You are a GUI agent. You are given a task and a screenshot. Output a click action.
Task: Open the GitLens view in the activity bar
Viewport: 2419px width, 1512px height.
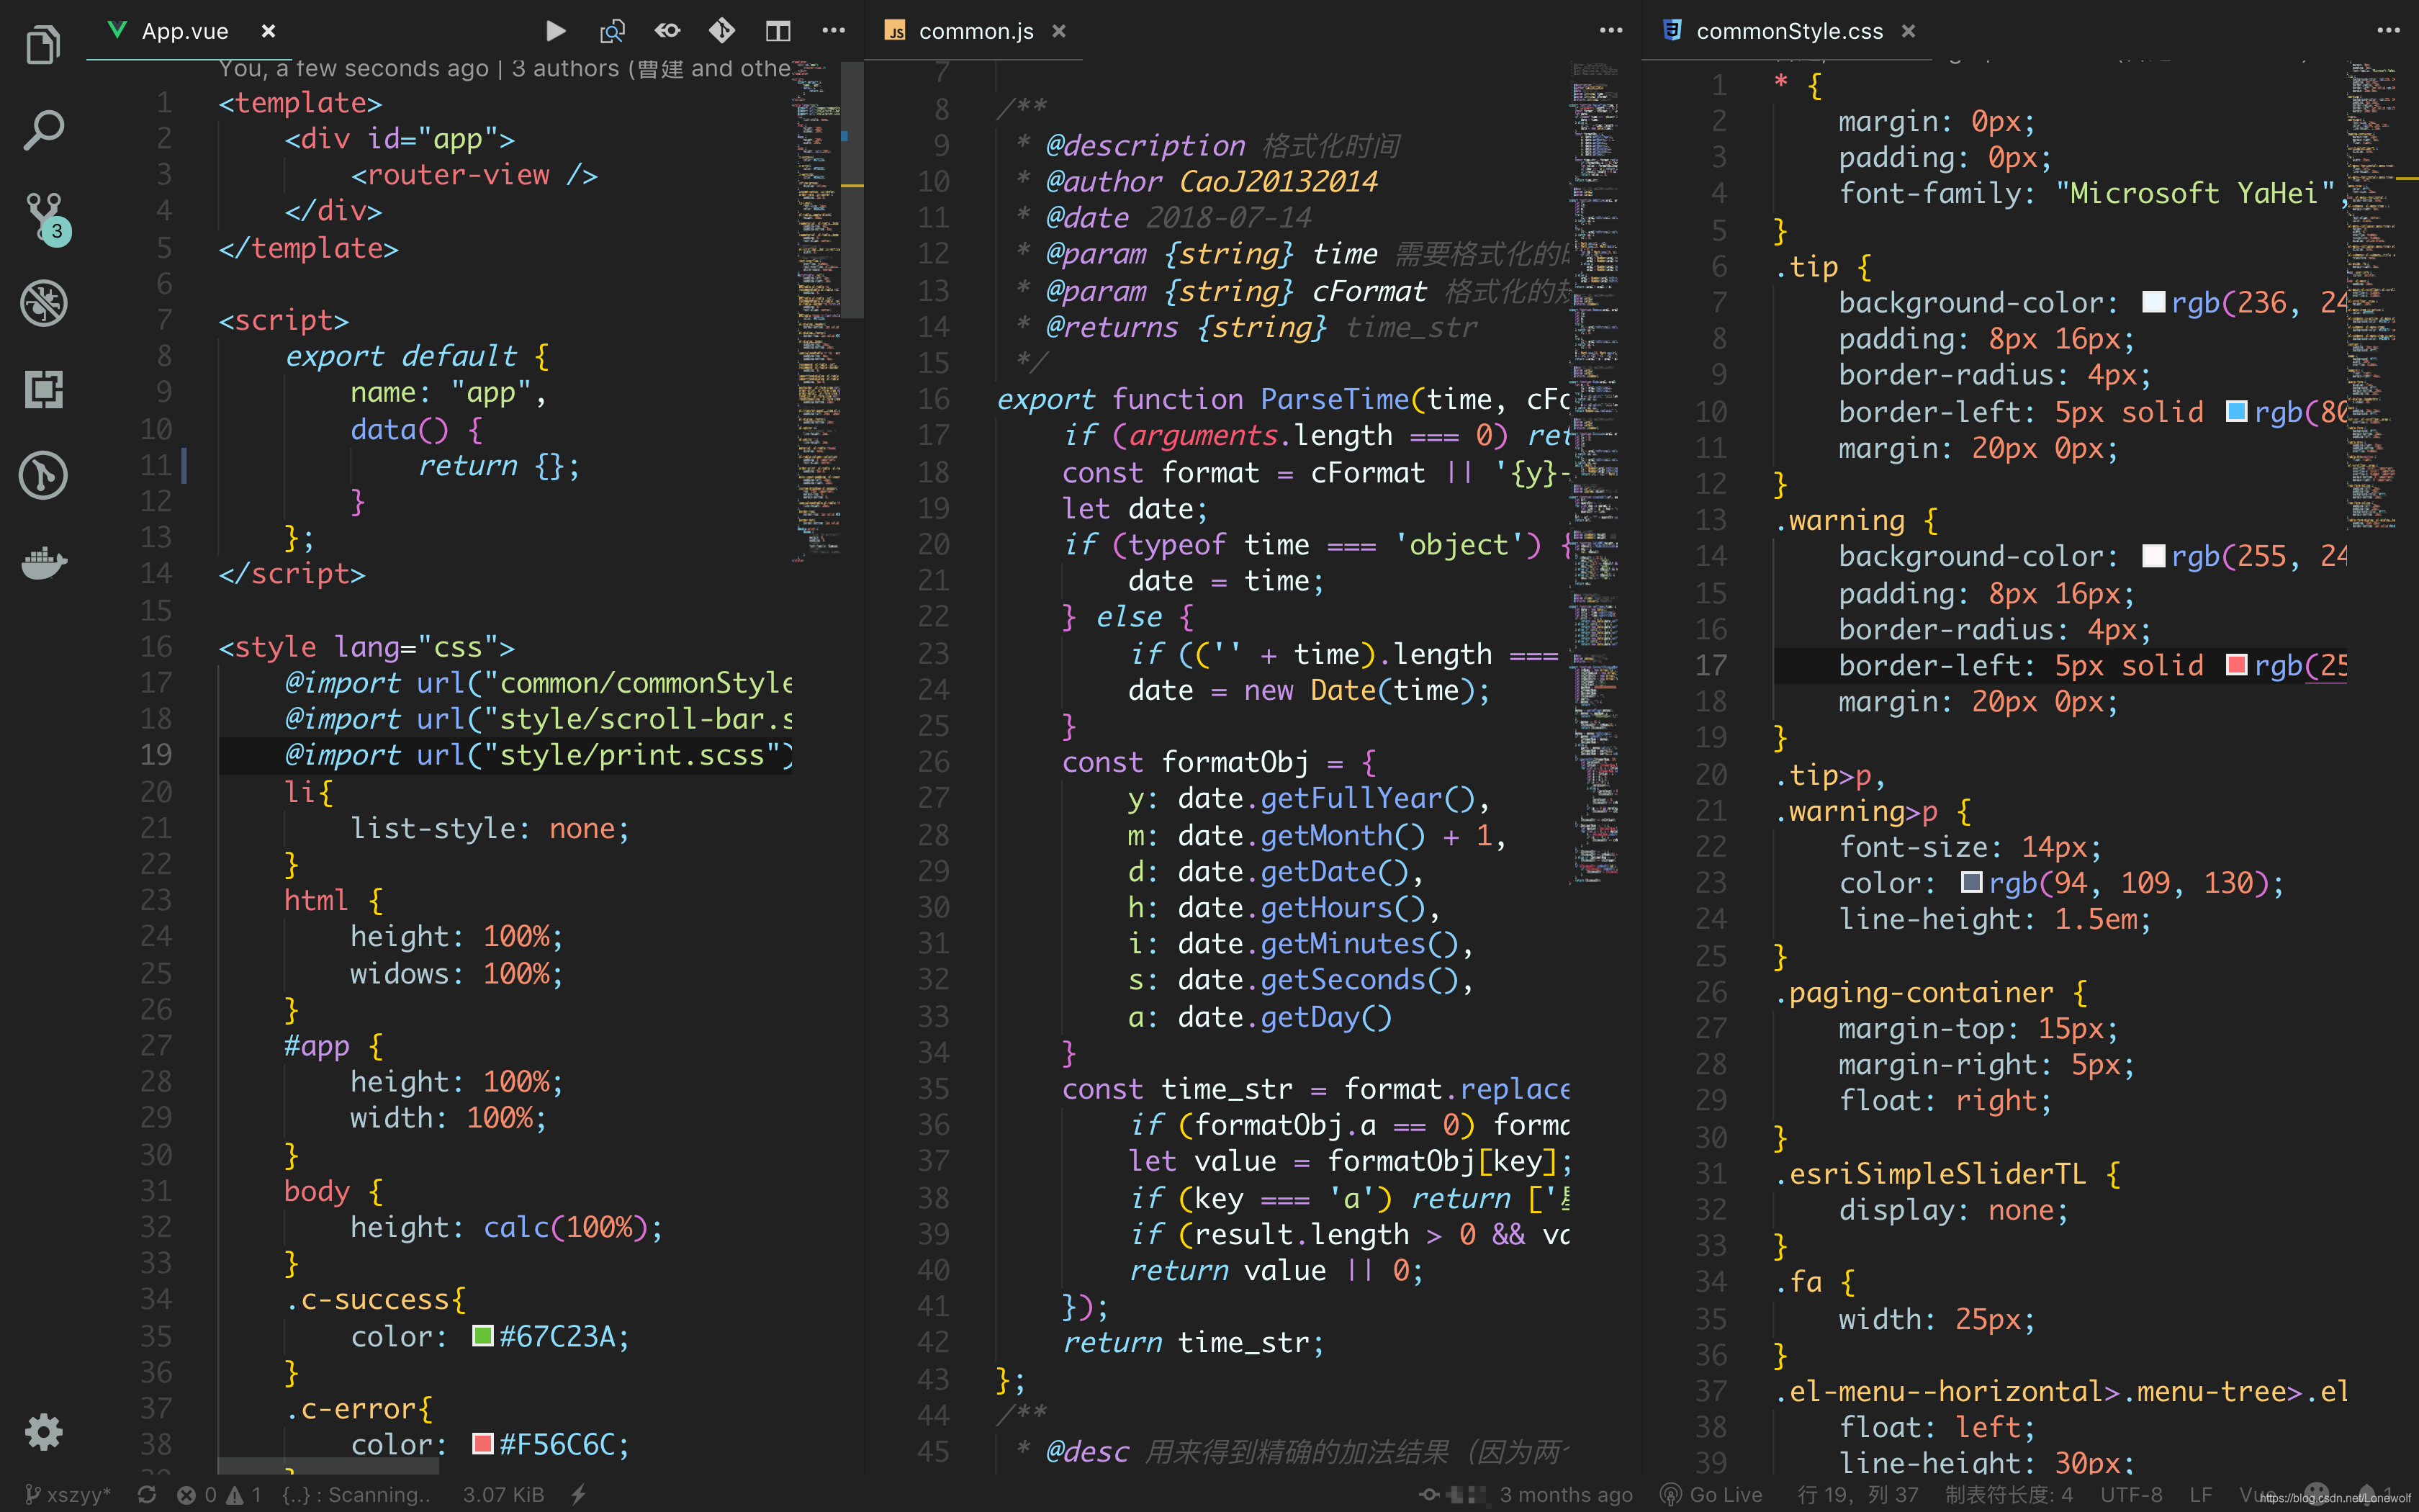pos(43,475)
